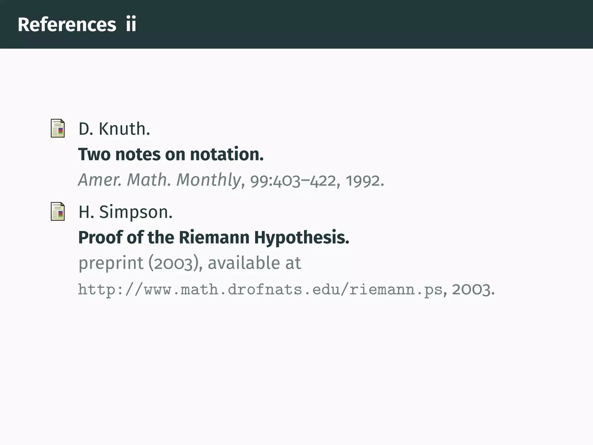The width and height of the screenshot is (593, 445).
Task: Click the words "available at"
Action: [255, 263]
